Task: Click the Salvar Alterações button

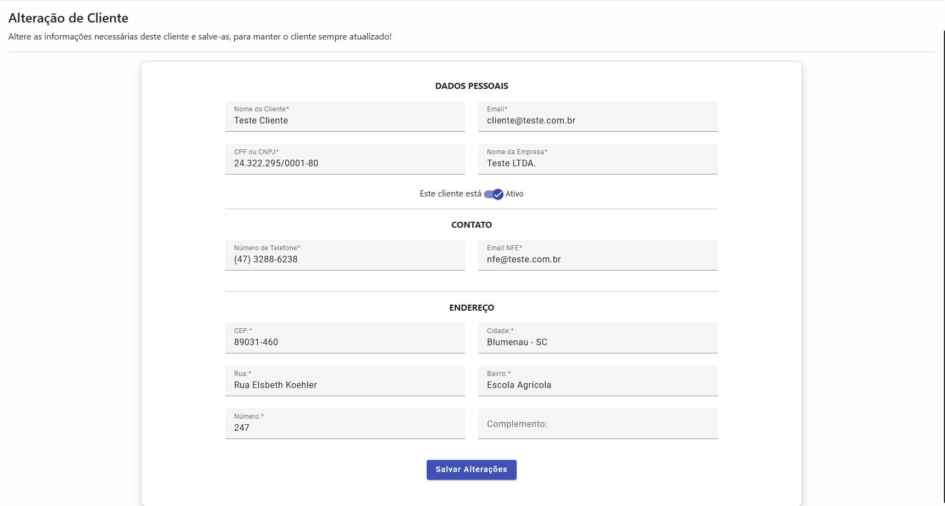Action: pyautogui.click(x=471, y=470)
